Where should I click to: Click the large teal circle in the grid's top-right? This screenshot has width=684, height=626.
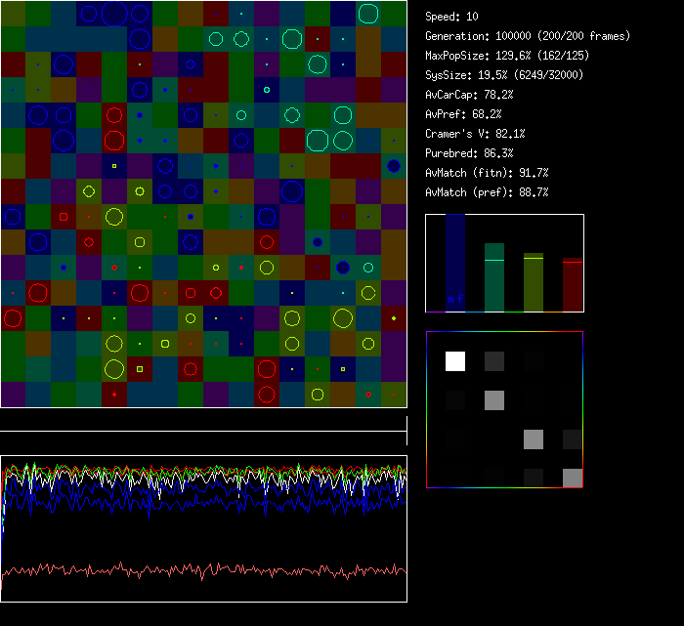point(368,14)
